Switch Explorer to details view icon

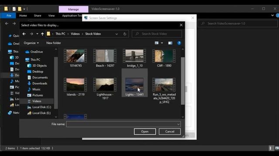(x=270, y=148)
